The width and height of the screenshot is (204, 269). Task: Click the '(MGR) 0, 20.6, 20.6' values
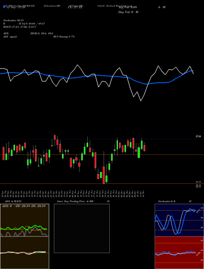(42, 33)
